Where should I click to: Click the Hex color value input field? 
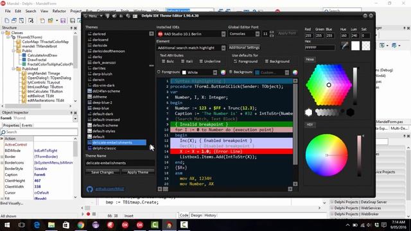tap(320, 47)
